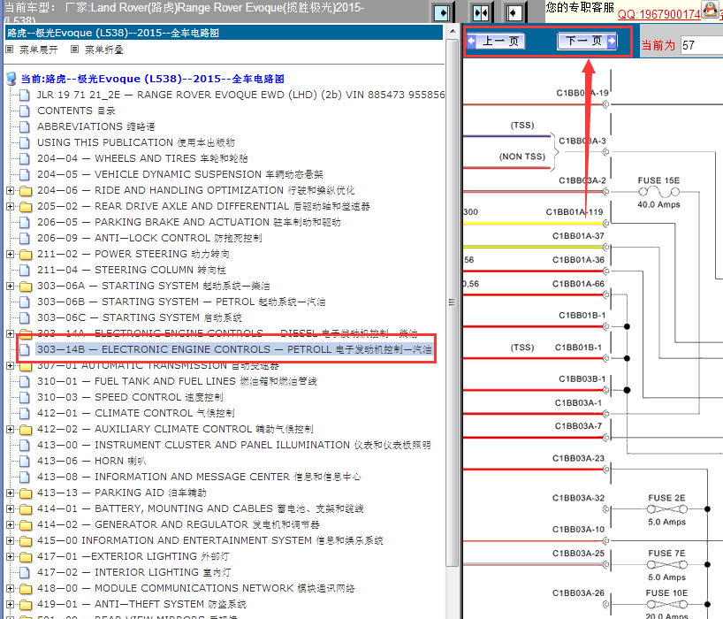This screenshot has height=619, width=723.
Task: Click connector label C1BB03A-23 in diagram
Action: point(578,458)
